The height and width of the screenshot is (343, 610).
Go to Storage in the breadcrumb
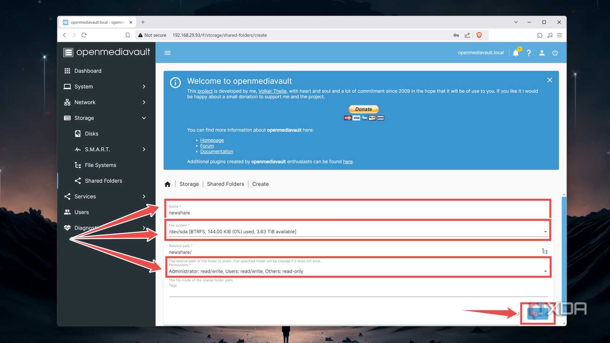point(189,184)
